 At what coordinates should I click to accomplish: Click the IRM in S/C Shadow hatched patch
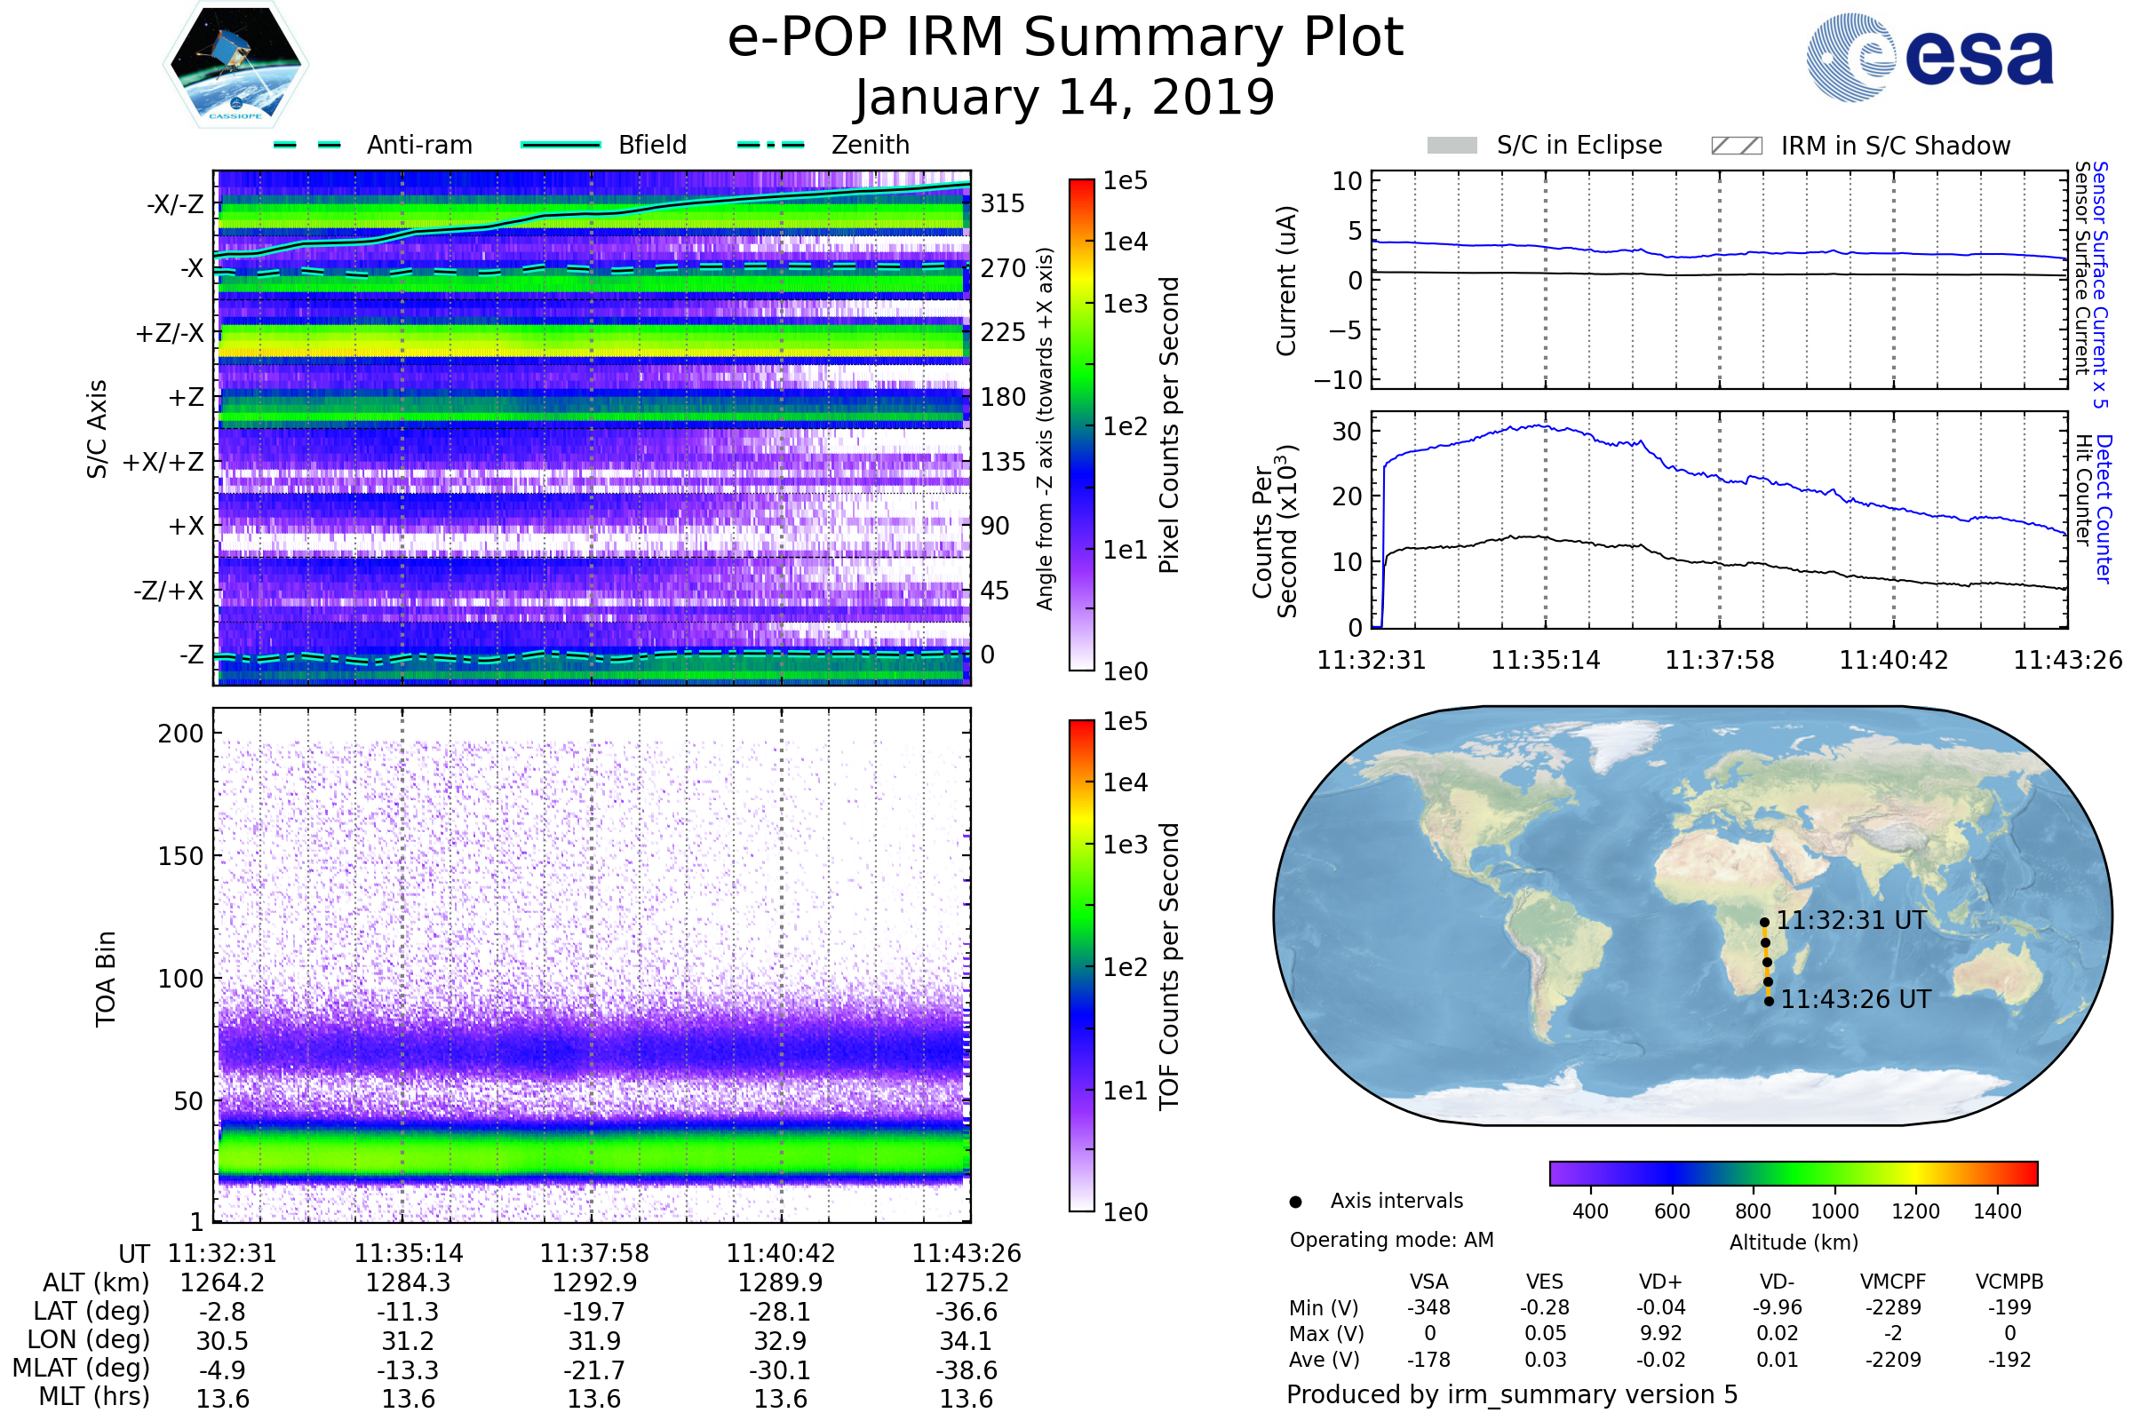(1736, 146)
